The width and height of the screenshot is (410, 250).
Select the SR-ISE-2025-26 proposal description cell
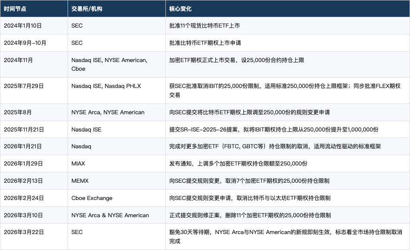(273, 129)
